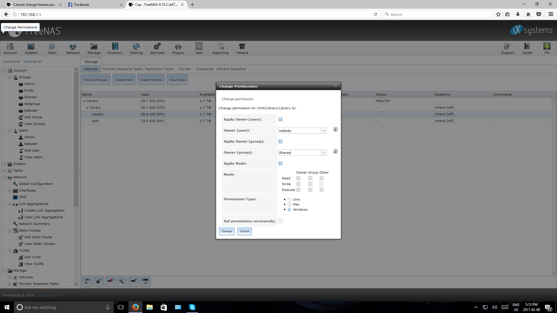Click the Owner (group) info icon
This screenshot has height=313, width=557.
coord(335,151)
